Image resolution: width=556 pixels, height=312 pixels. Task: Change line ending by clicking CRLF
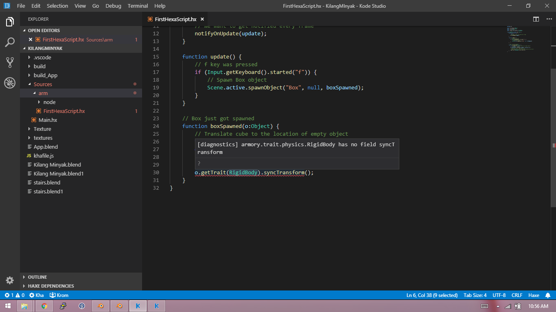coord(517,295)
